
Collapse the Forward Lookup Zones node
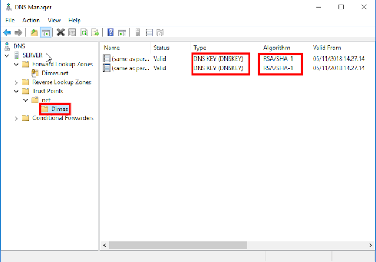click(x=16, y=65)
